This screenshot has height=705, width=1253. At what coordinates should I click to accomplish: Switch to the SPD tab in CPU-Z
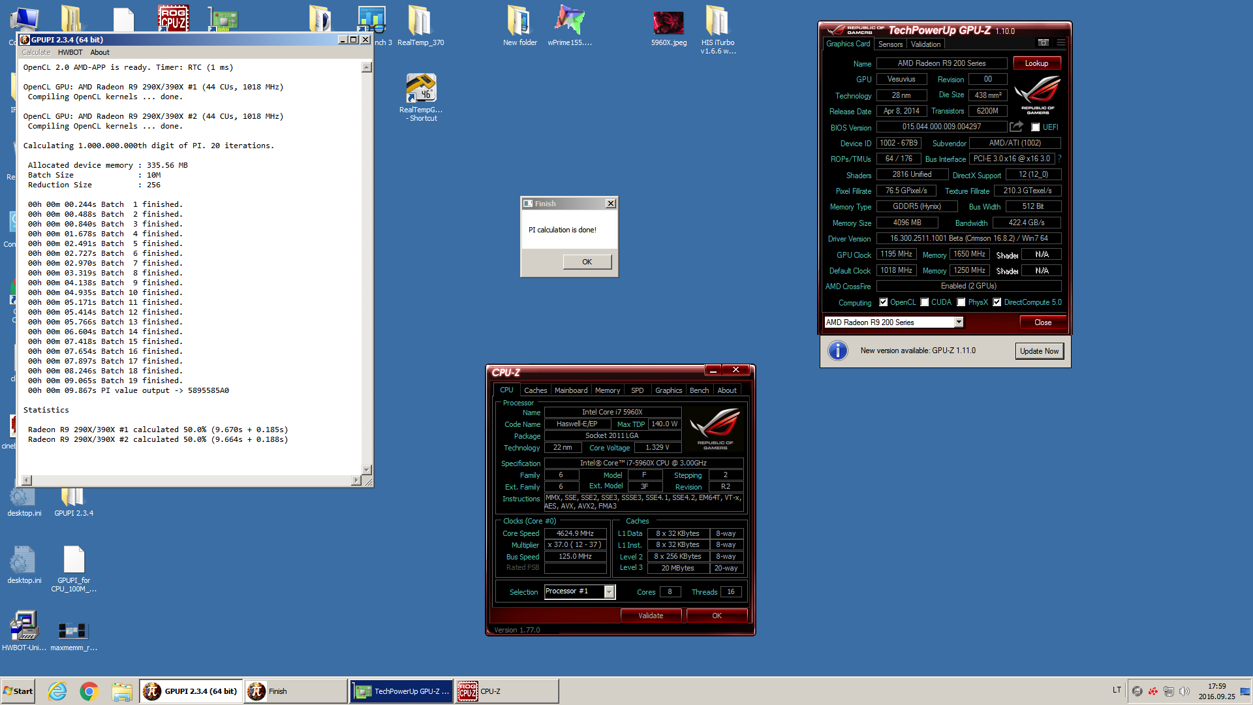637,390
